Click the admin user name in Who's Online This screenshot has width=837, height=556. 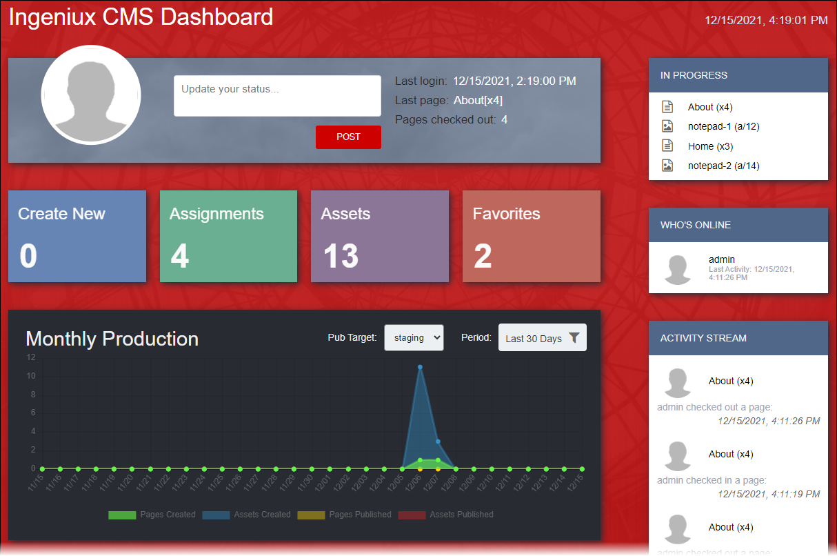(x=721, y=259)
